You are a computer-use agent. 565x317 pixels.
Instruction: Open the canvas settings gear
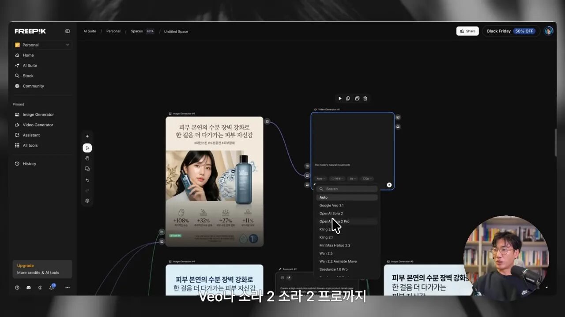coord(87,201)
